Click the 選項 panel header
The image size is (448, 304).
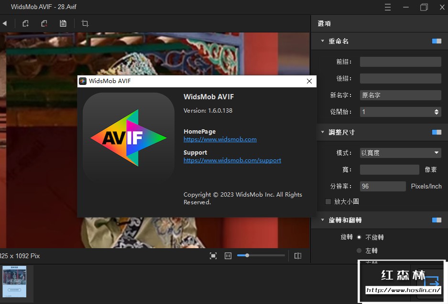click(324, 24)
